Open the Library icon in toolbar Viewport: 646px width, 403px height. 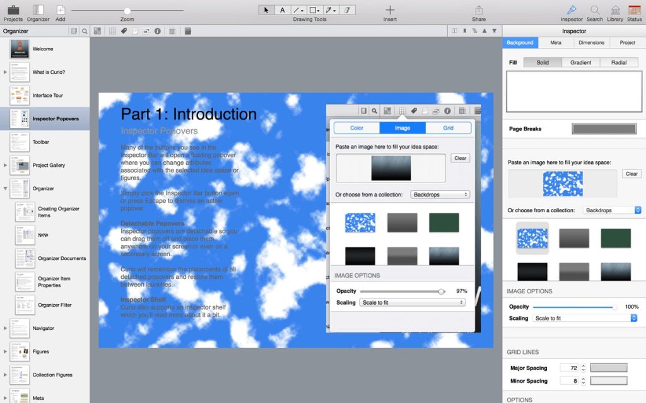(x=615, y=10)
